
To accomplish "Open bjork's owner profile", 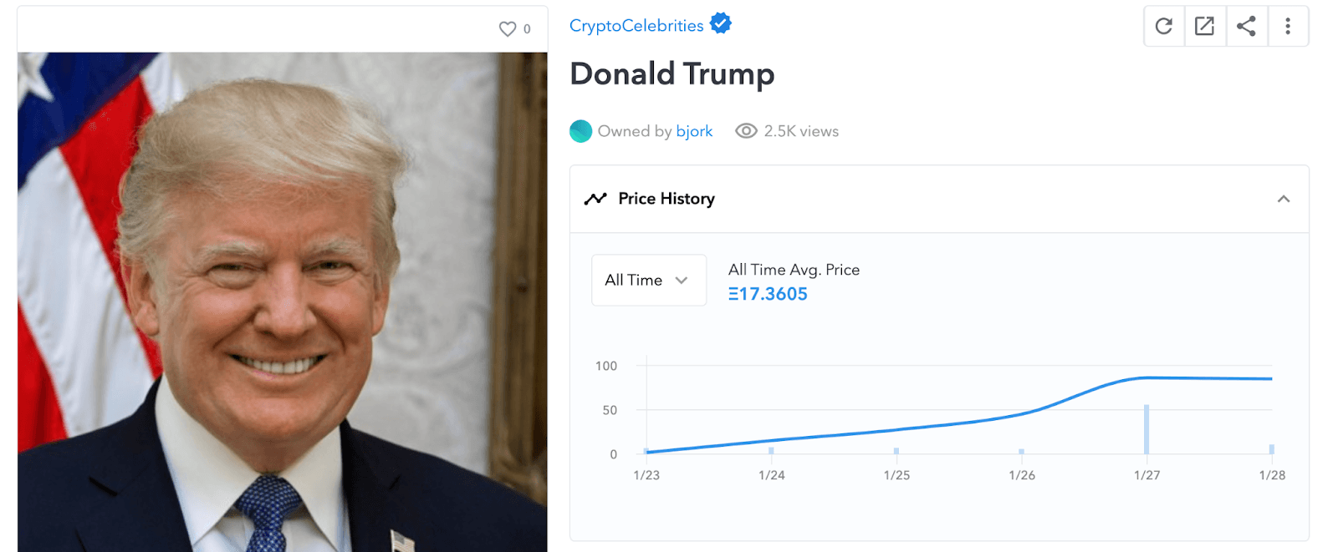I will pyautogui.click(x=695, y=131).
